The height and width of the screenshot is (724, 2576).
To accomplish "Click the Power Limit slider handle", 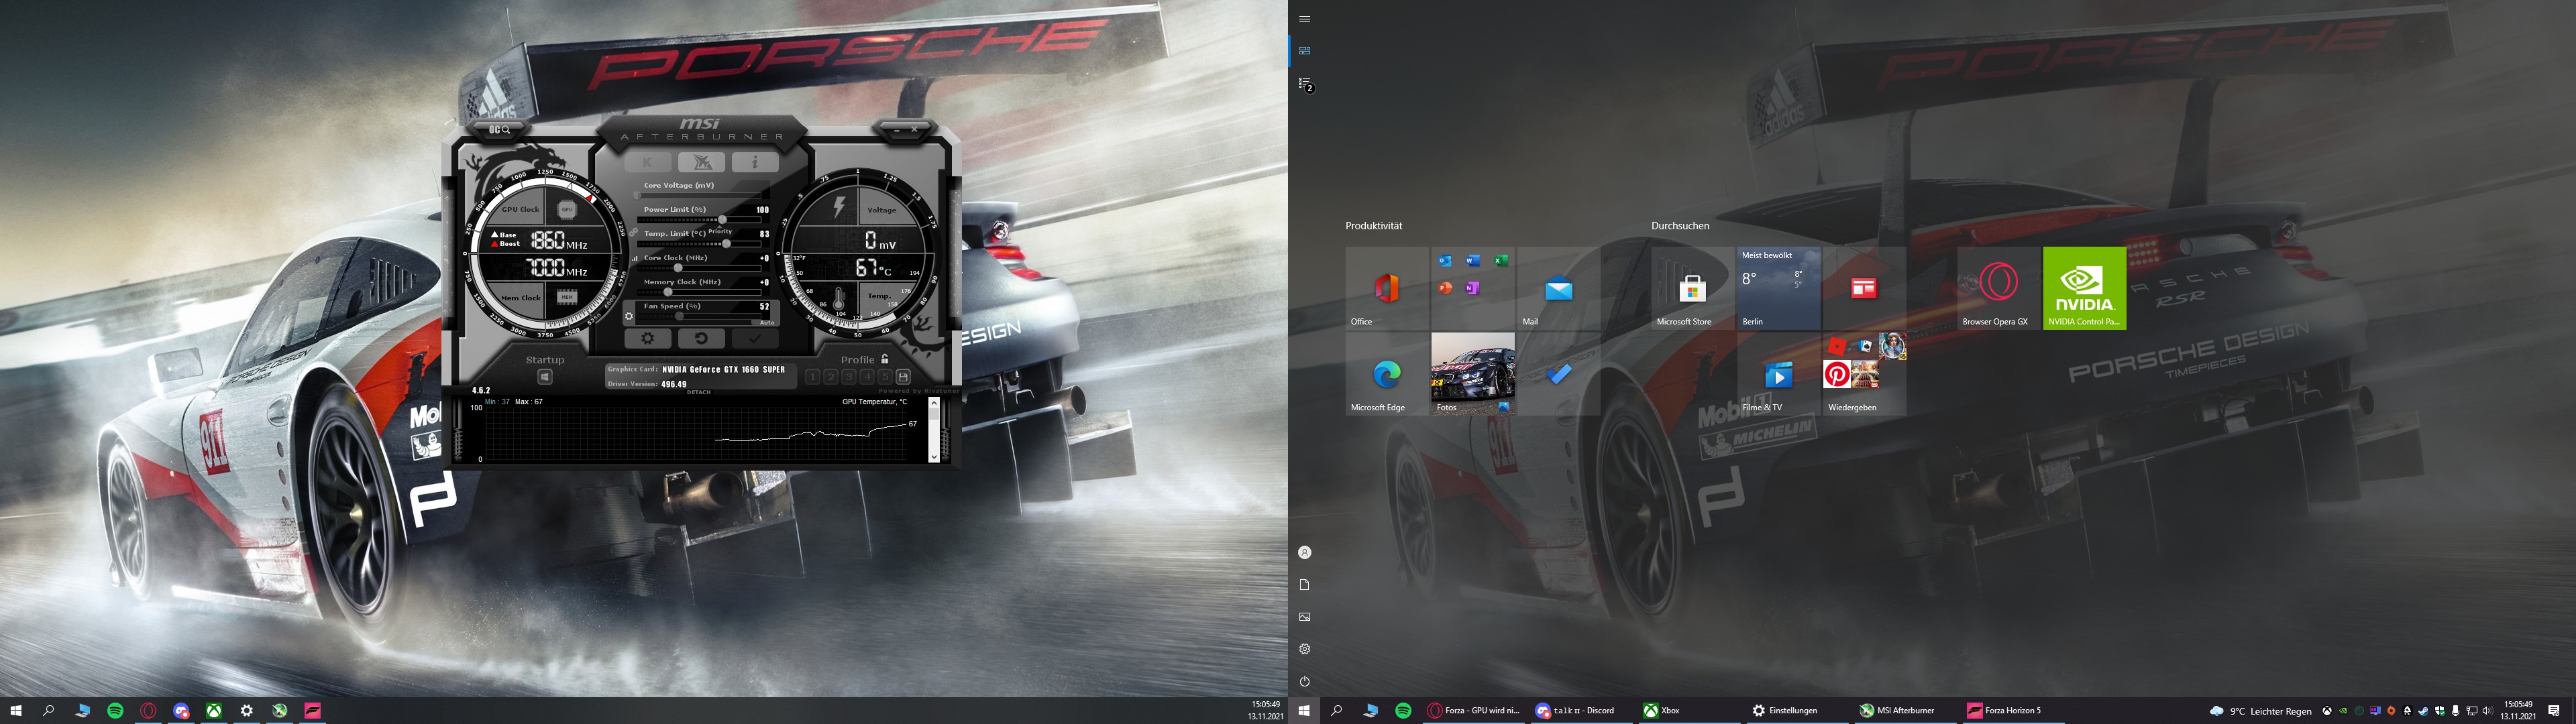I will [722, 219].
